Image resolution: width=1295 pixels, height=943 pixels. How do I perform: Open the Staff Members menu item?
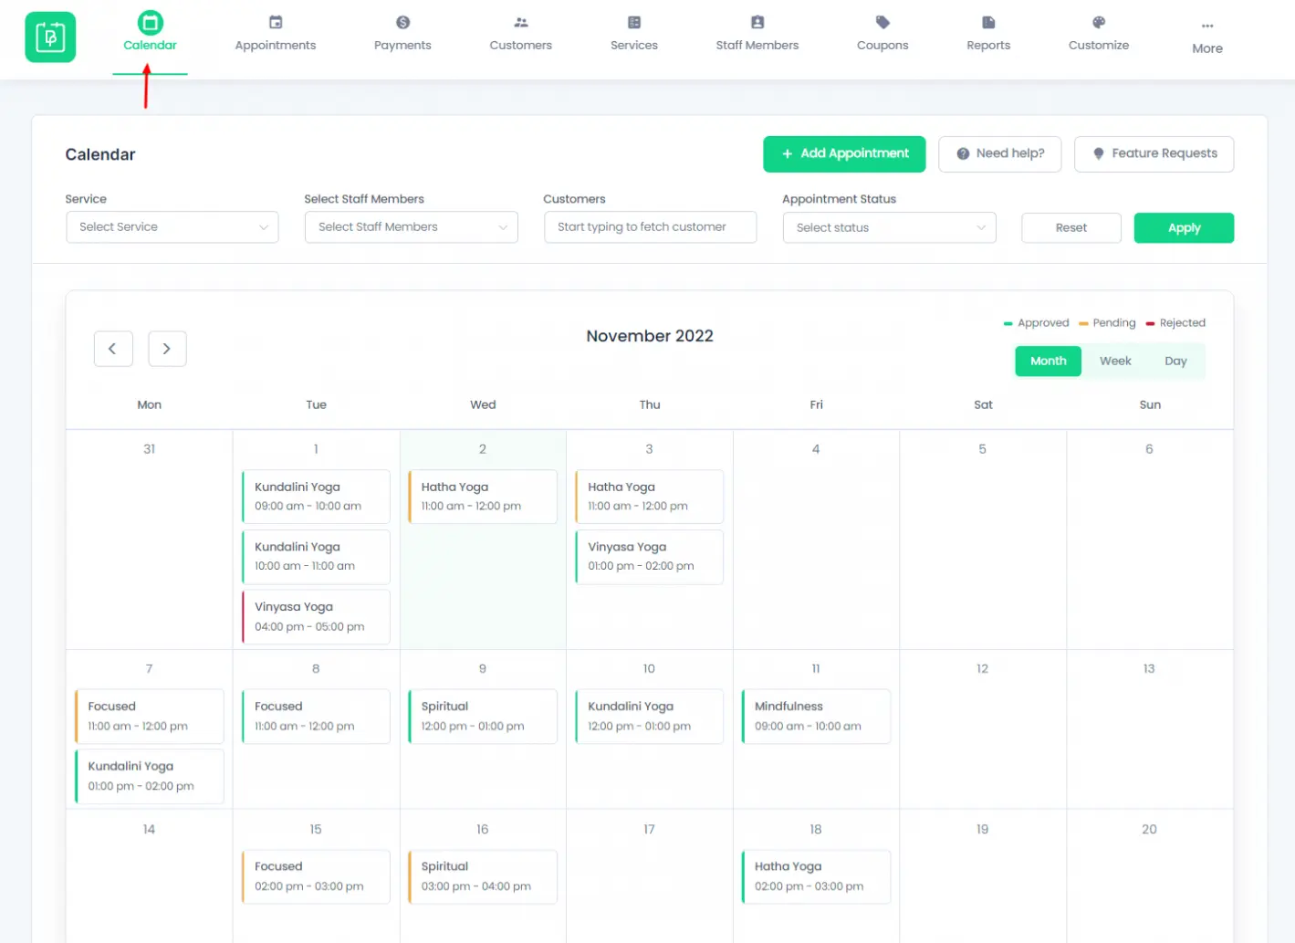757,45
